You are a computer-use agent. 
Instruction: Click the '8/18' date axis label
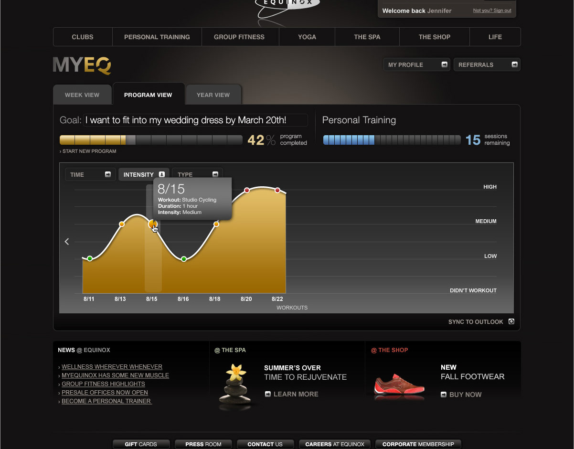215,299
